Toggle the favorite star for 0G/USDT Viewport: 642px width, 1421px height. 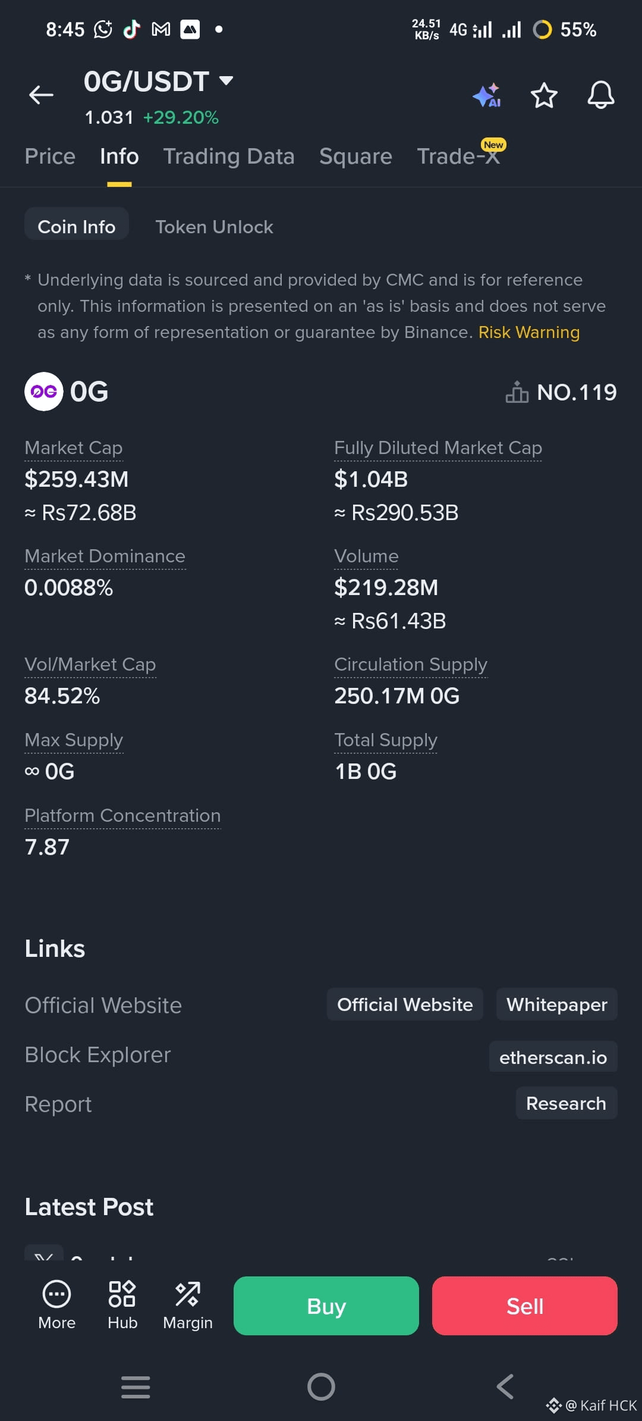tap(543, 95)
